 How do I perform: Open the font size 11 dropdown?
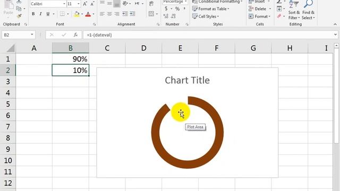pyautogui.click(x=79, y=4)
